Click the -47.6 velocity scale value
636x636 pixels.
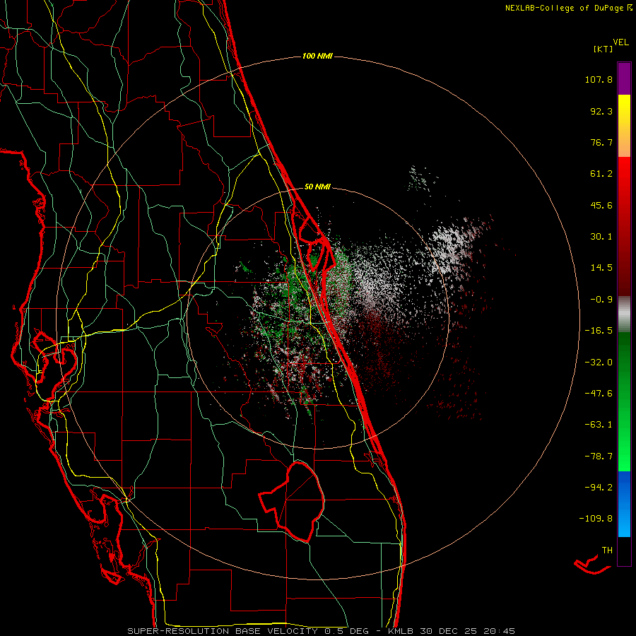point(599,394)
